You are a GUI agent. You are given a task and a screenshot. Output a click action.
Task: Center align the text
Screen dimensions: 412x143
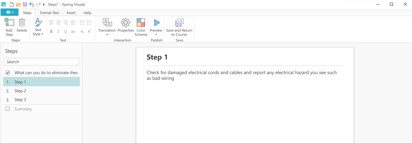pyautogui.click(x=58, y=23)
